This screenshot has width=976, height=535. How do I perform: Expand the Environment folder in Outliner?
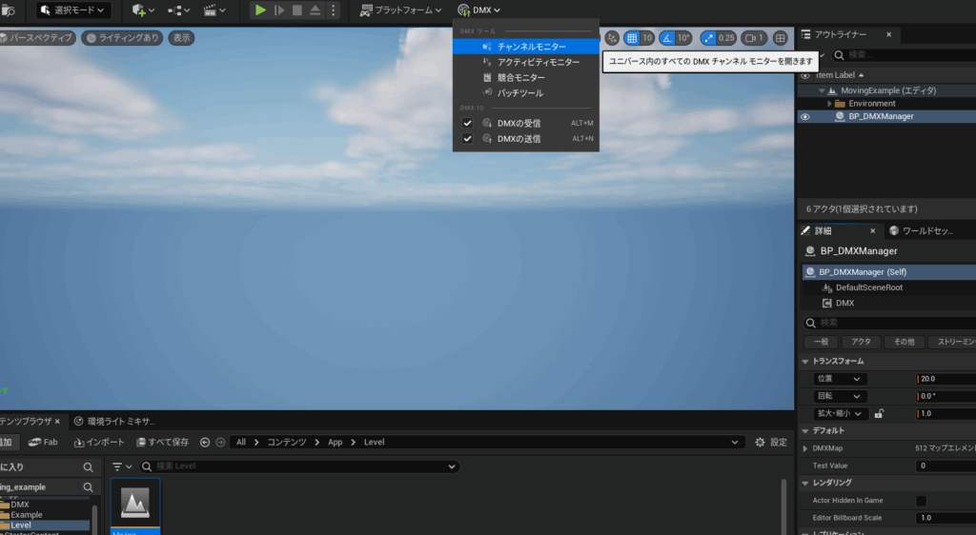click(829, 104)
